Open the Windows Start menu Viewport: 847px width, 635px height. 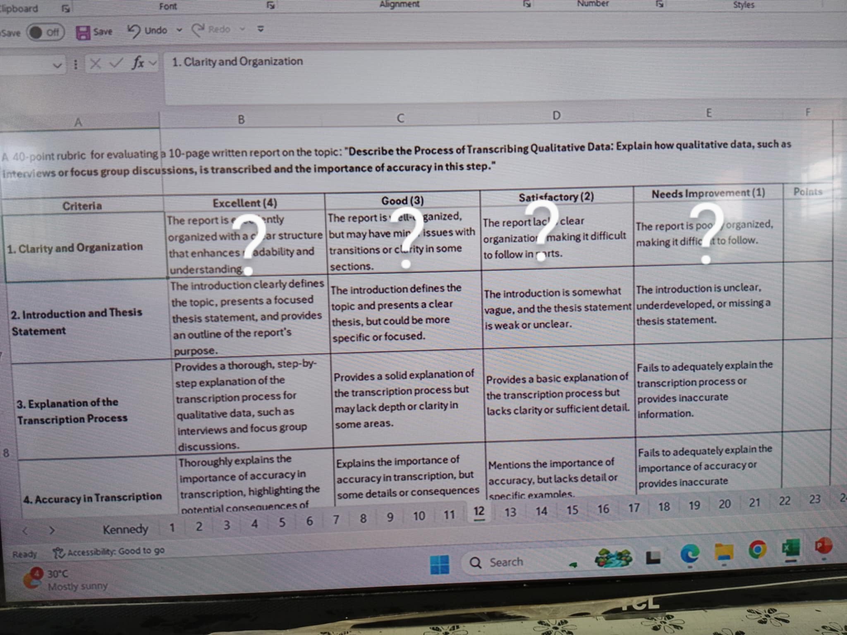(440, 563)
